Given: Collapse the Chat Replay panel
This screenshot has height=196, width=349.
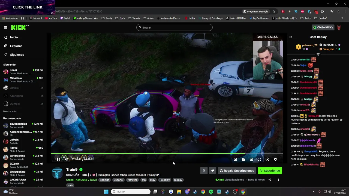Looking at the screenshot, I should tap(291, 37).
